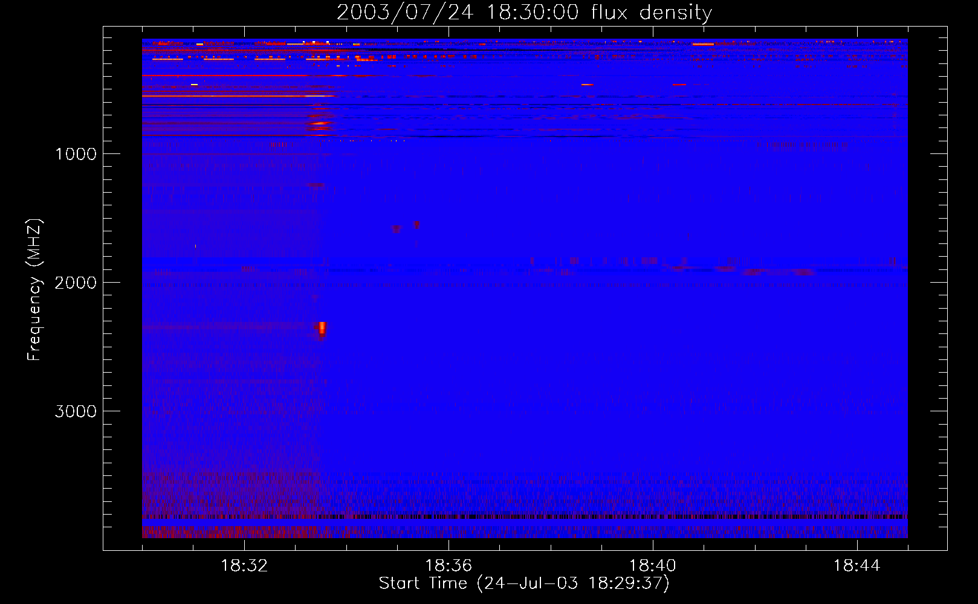This screenshot has height=604, width=978.
Task: Click the 18:36 time tick label
Action: click(449, 566)
